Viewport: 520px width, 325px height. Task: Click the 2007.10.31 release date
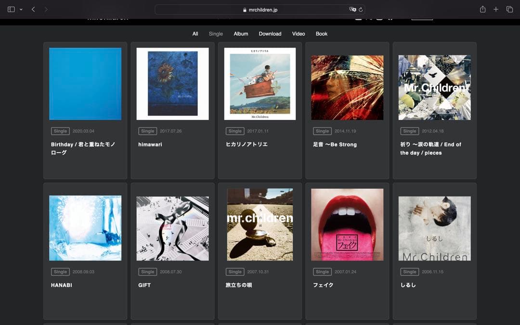258,272
